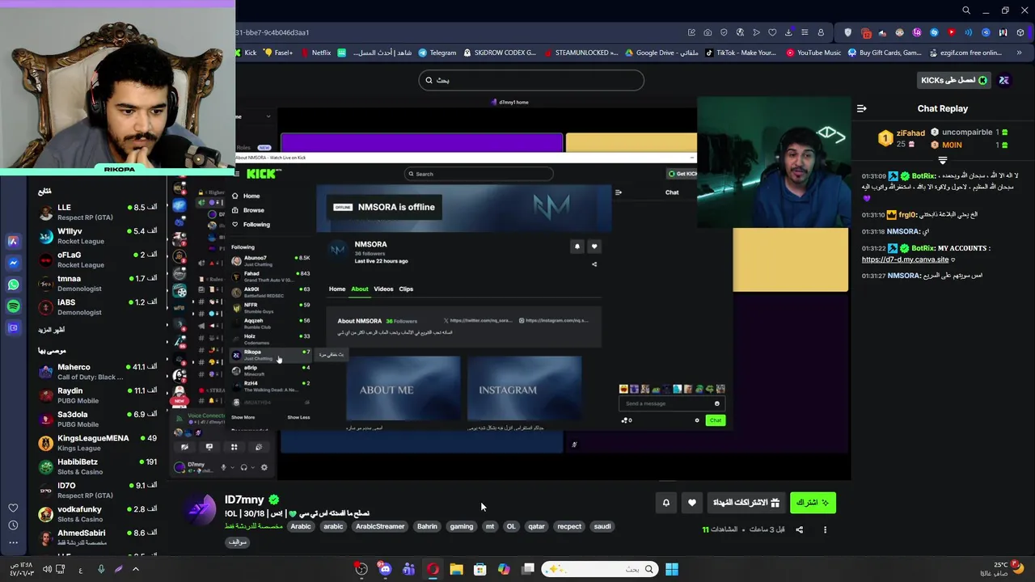Open the downloads icon in toolbar

788,32
